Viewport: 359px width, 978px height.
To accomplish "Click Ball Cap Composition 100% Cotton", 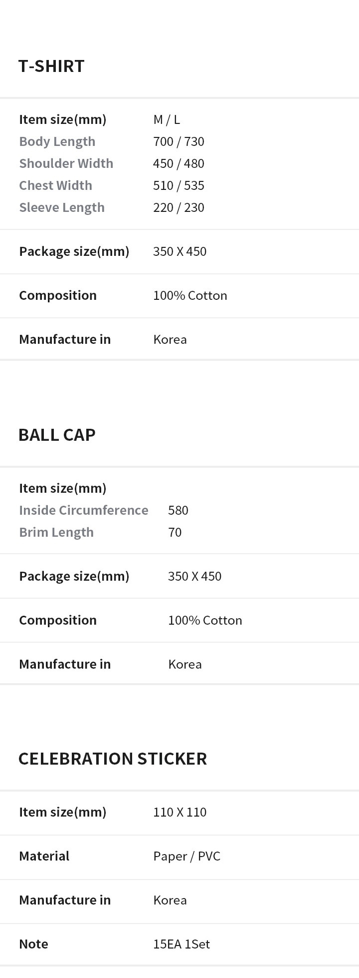I will [205, 620].
